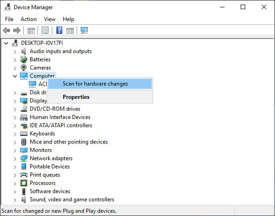Open the Properties toolbar icon
Viewport: 275px width, 216px height.
coord(45,30)
